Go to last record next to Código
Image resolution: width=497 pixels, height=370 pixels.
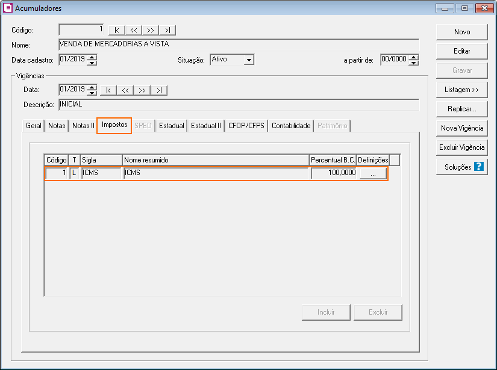(167, 30)
